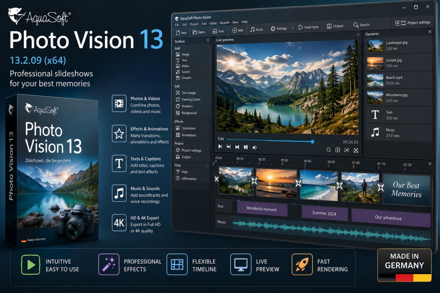Click the New project toolbar icon

181,33
